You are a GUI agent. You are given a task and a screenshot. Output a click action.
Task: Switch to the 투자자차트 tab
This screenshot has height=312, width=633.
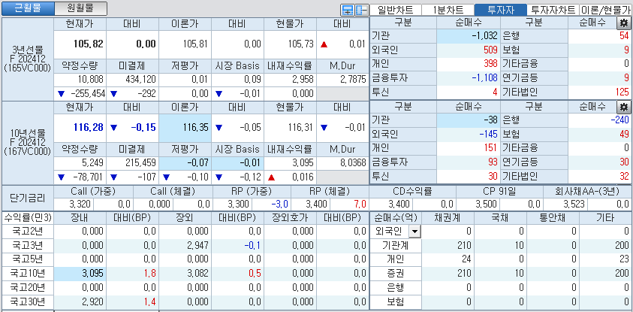point(553,10)
